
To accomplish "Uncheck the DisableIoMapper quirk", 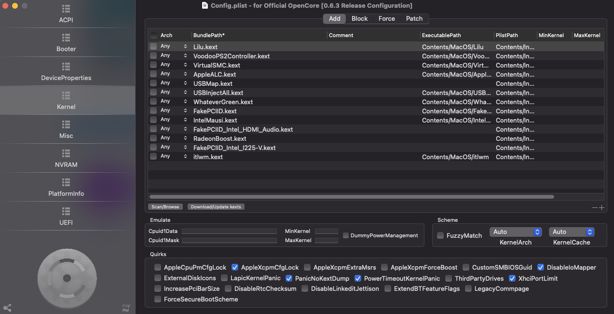I will 541,267.
